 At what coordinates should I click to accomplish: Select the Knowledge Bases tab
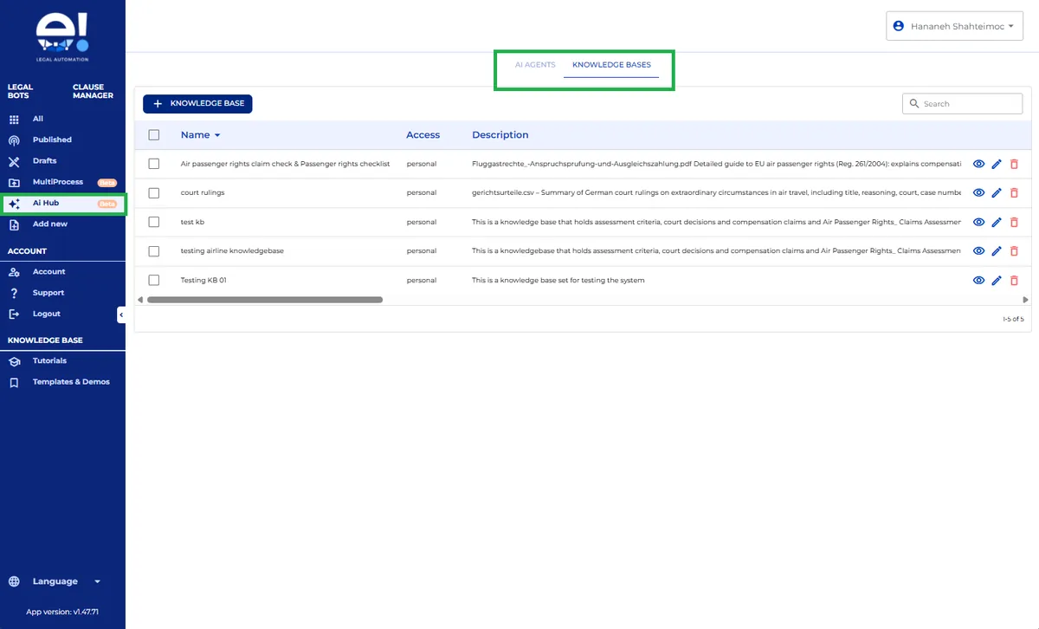611,65
